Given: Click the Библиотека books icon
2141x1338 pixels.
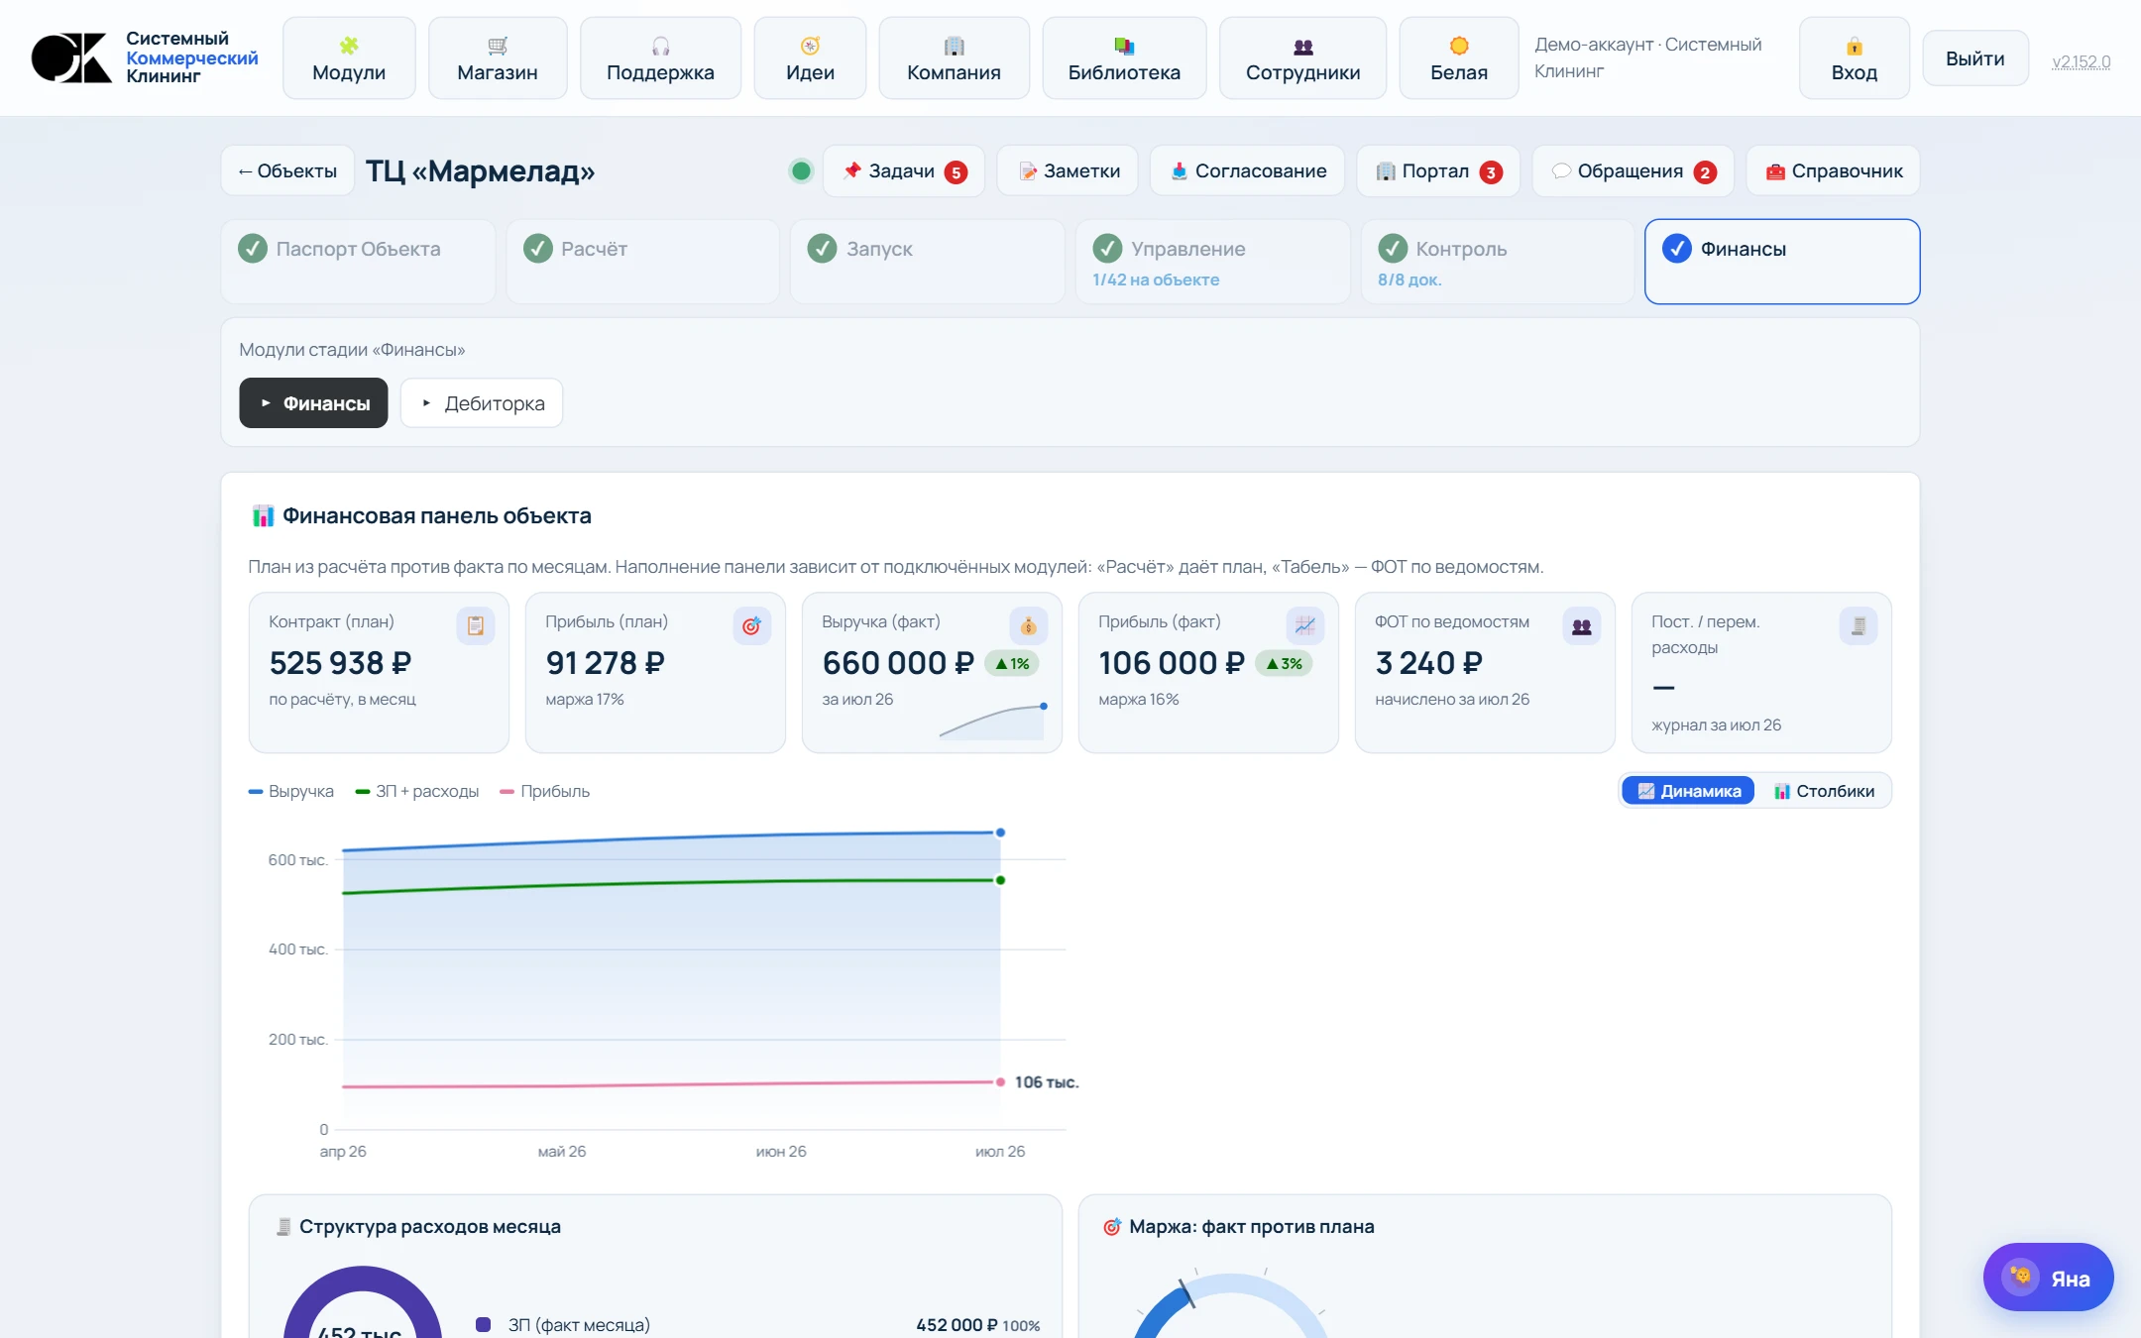Looking at the screenshot, I should click(x=1124, y=46).
